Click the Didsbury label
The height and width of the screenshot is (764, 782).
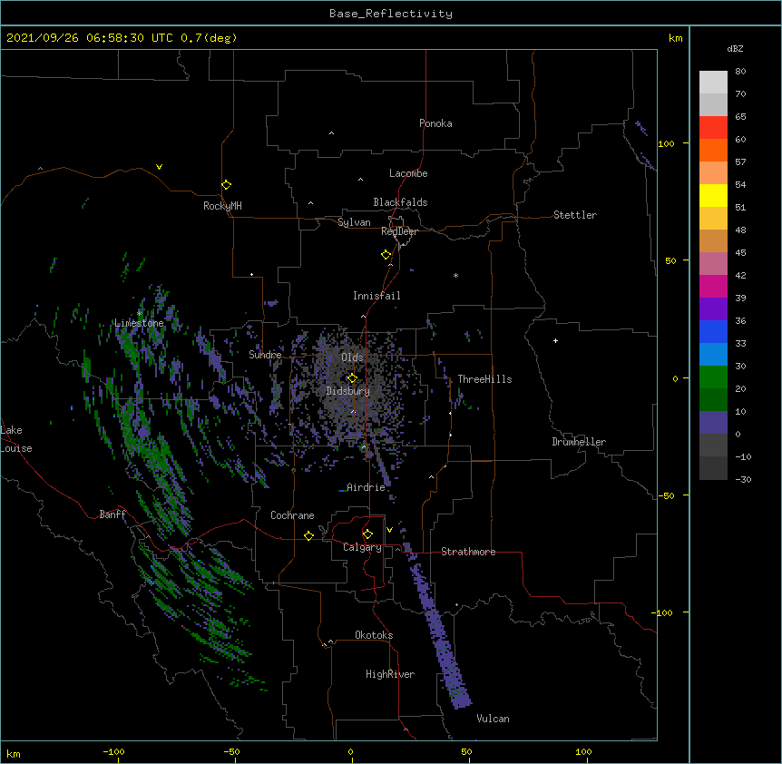[x=348, y=391]
